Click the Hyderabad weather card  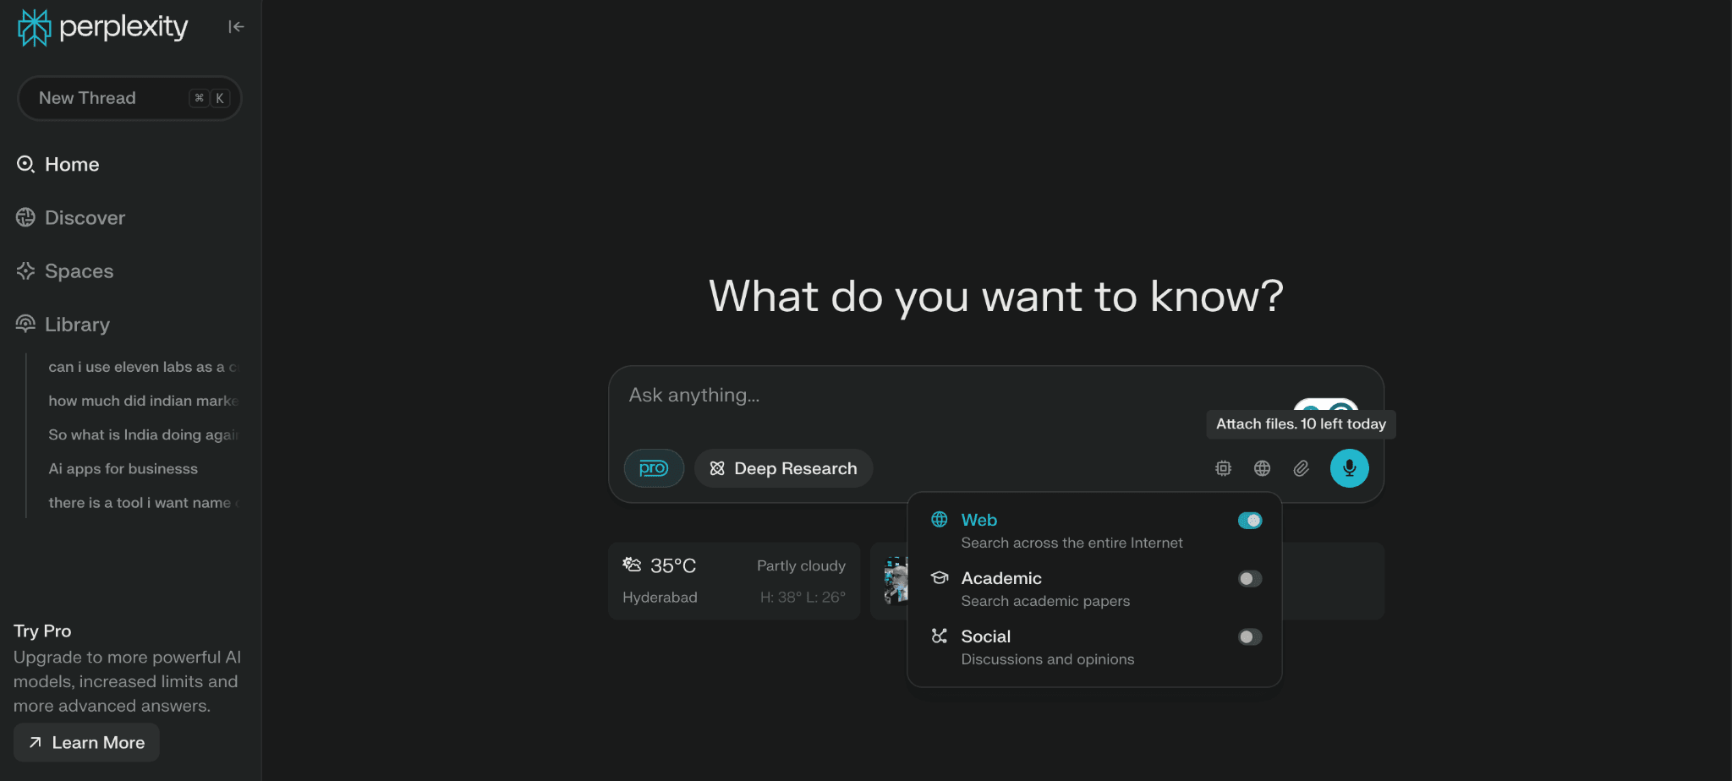(x=734, y=580)
